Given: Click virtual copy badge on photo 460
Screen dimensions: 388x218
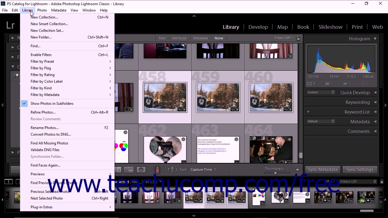Looking at the screenshot, I should (286, 109).
